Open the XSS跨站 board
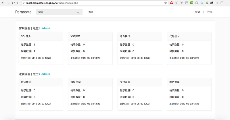Screen dimensions: 230x120 75,36
